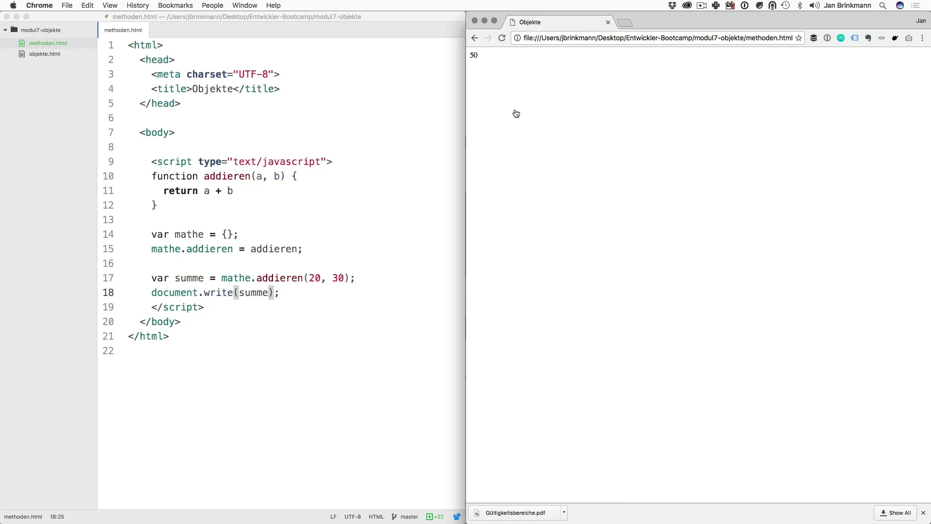Open a new Chrome tab
Viewport: 931px width, 524px height.
pyautogui.click(x=625, y=23)
